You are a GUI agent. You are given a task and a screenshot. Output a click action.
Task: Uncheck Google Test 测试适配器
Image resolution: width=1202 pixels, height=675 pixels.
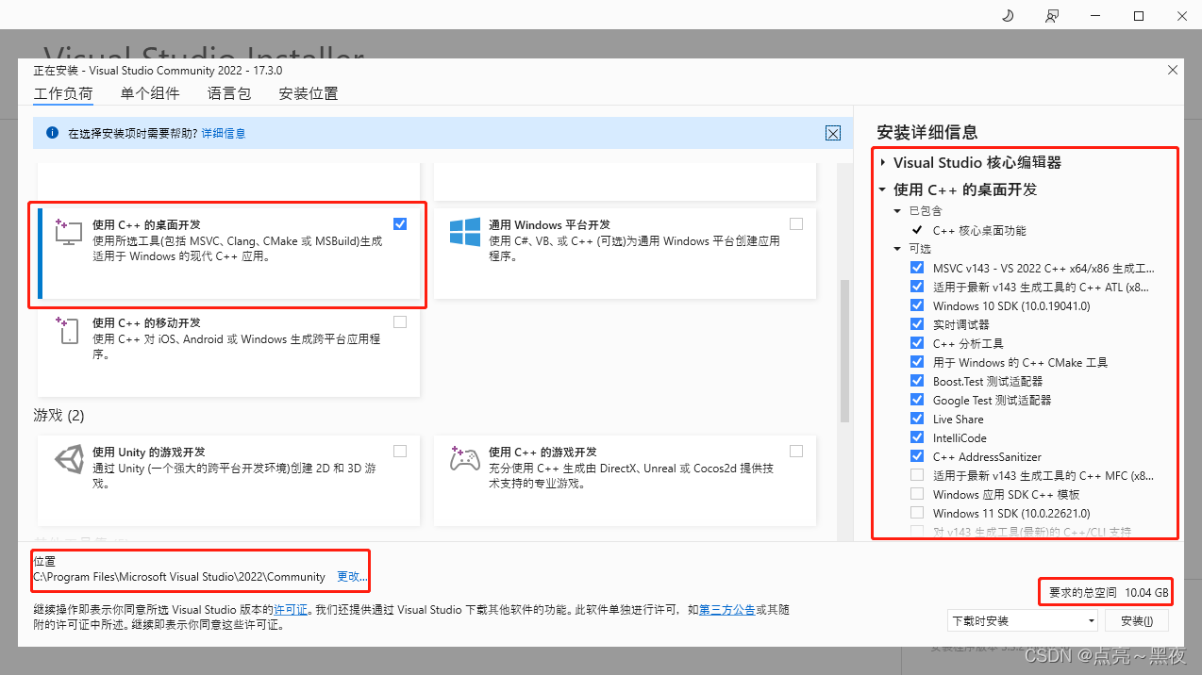pos(917,400)
